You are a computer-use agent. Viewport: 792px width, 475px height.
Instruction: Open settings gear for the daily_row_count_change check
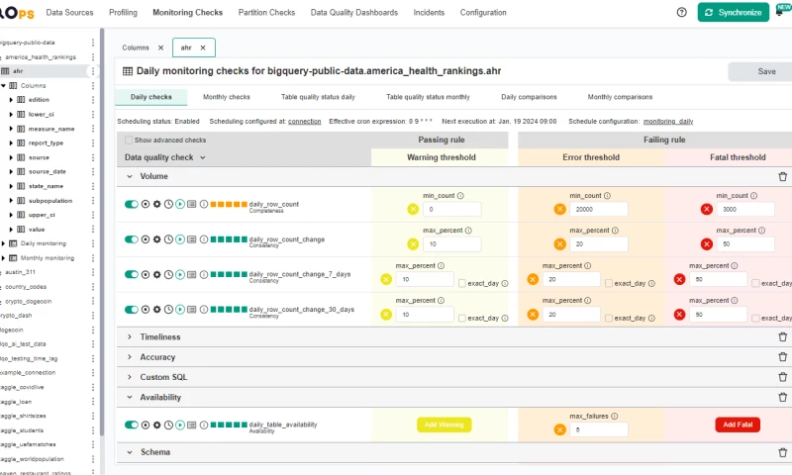point(156,238)
